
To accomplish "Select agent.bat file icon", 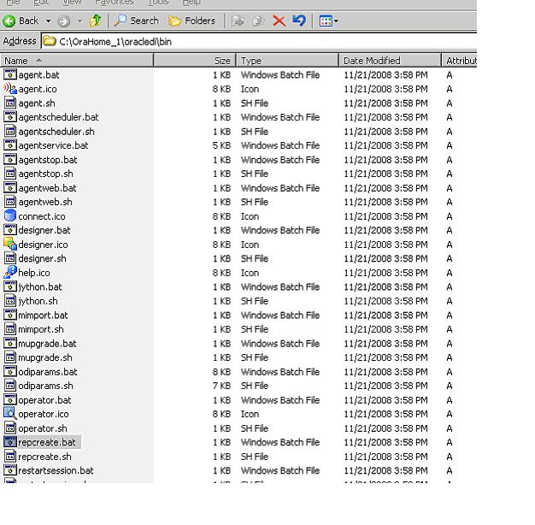I will tap(10, 74).
